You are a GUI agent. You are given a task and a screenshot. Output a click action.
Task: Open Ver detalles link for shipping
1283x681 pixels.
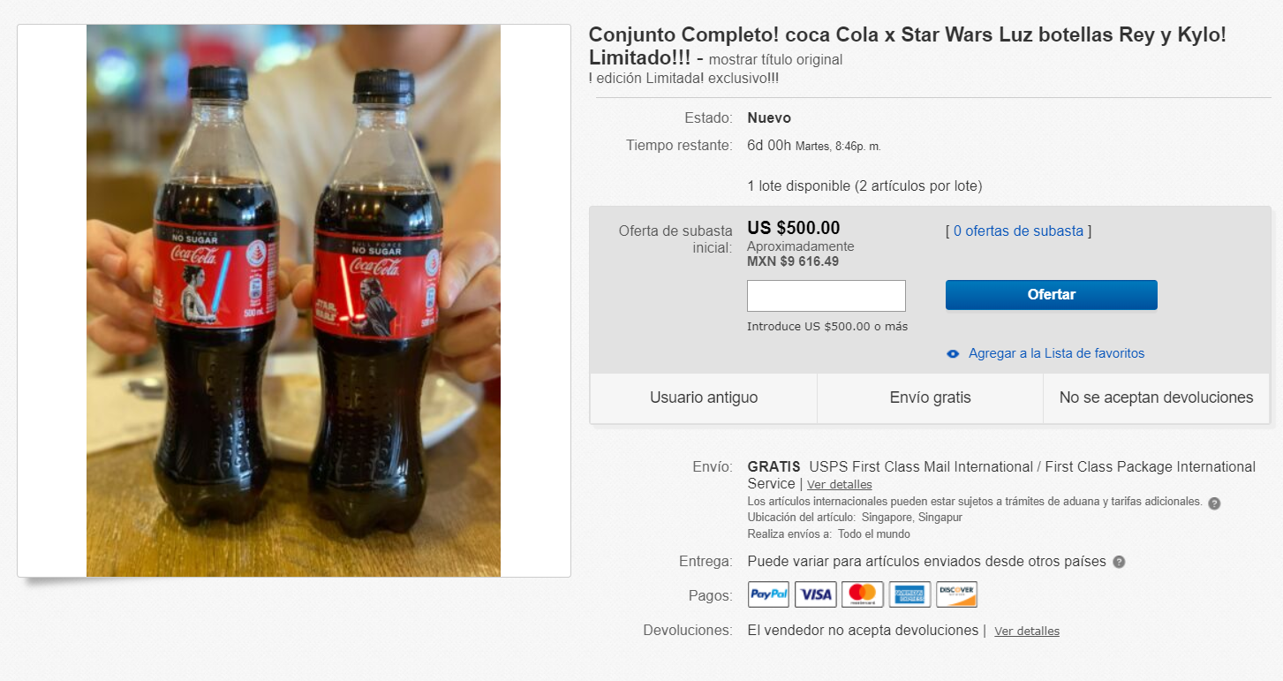(x=839, y=485)
